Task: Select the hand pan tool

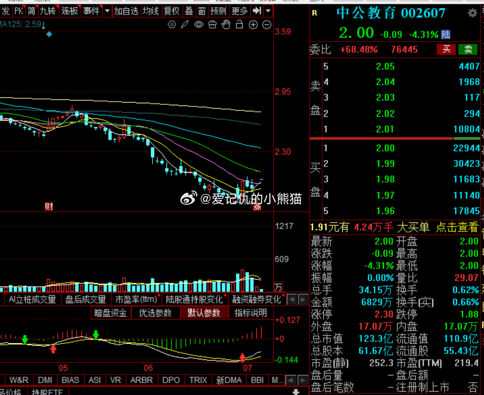Action: point(226,25)
